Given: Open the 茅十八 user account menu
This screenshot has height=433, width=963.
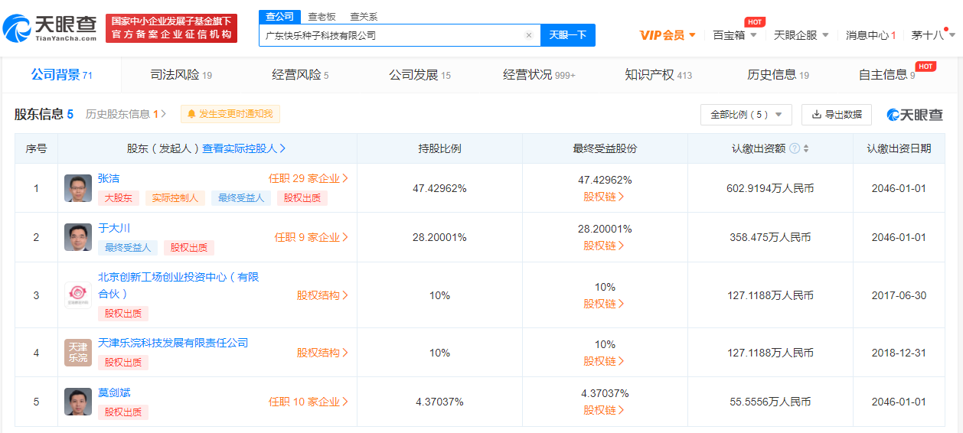Looking at the screenshot, I should click(933, 35).
